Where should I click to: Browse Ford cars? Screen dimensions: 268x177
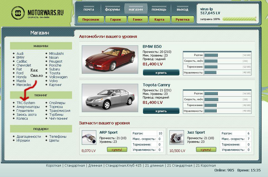tap(20, 73)
